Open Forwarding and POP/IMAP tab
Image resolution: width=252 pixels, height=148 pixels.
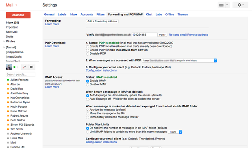click(x=125, y=15)
